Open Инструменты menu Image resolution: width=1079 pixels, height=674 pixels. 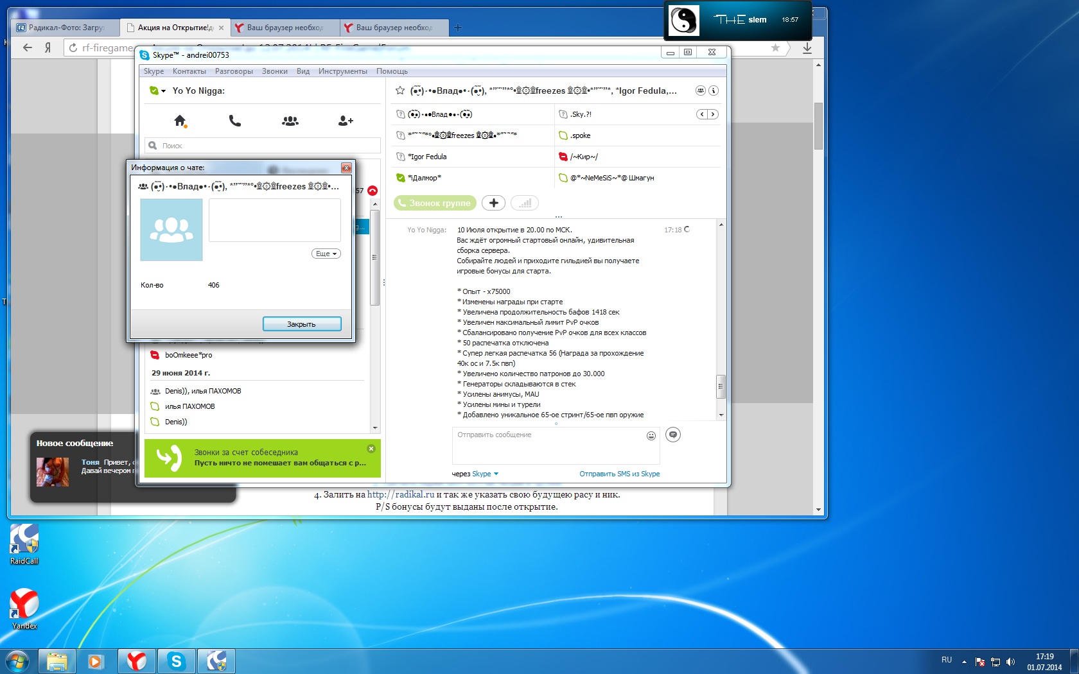[x=343, y=71]
